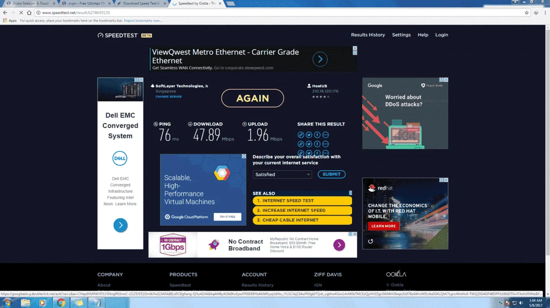The width and height of the screenshot is (550, 308).
Task: Click copy-link share icon in top row
Action: [301, 135]
